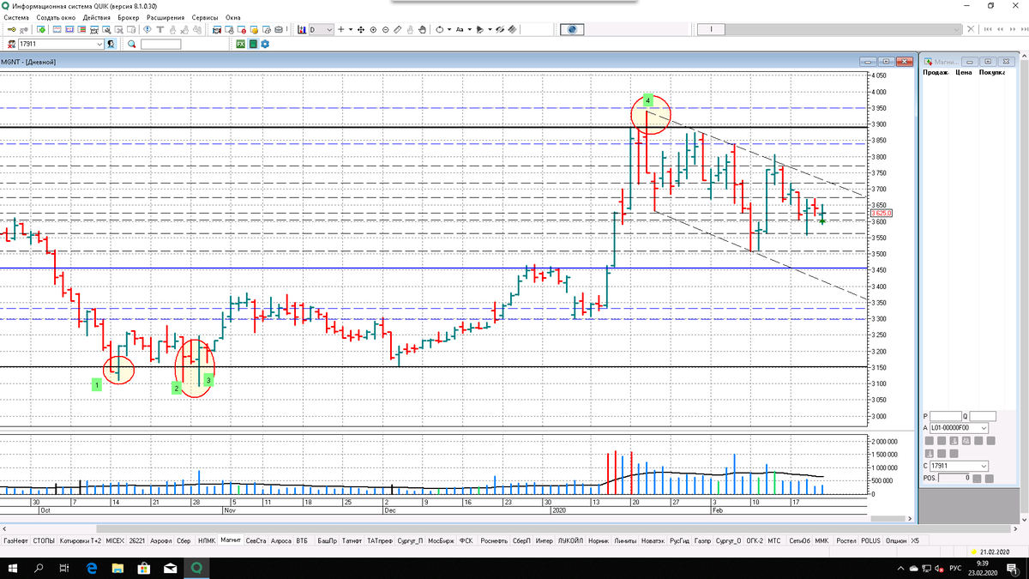Image resolution: width=1029 pixels, height=579 pixels.
Task: Expand the crosshair tool dropdown arrow
Action: (351, 29)
